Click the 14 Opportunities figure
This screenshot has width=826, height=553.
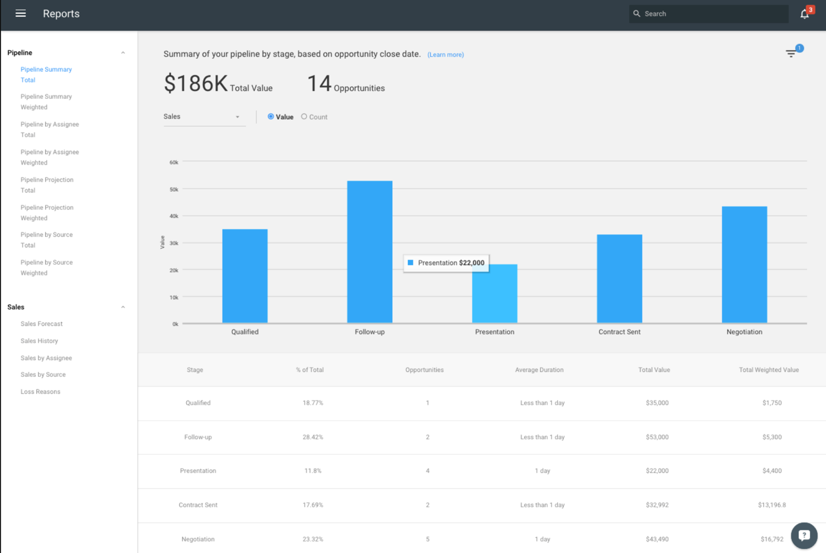pyautogui.click(x=346, y=84)
